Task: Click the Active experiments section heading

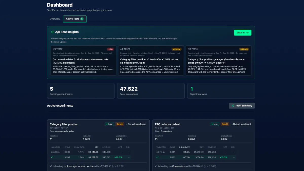Action: point(60,106)
